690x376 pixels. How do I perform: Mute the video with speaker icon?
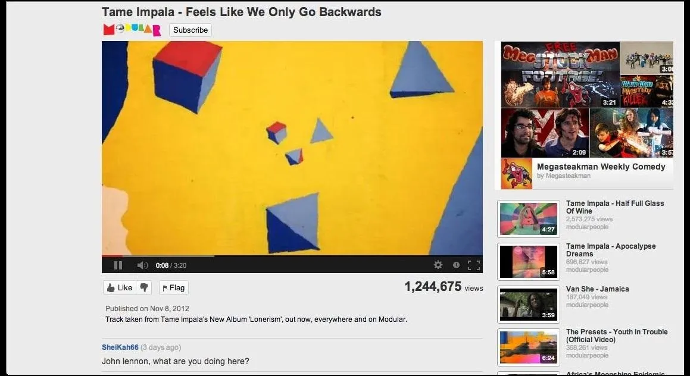pos(142,265)
